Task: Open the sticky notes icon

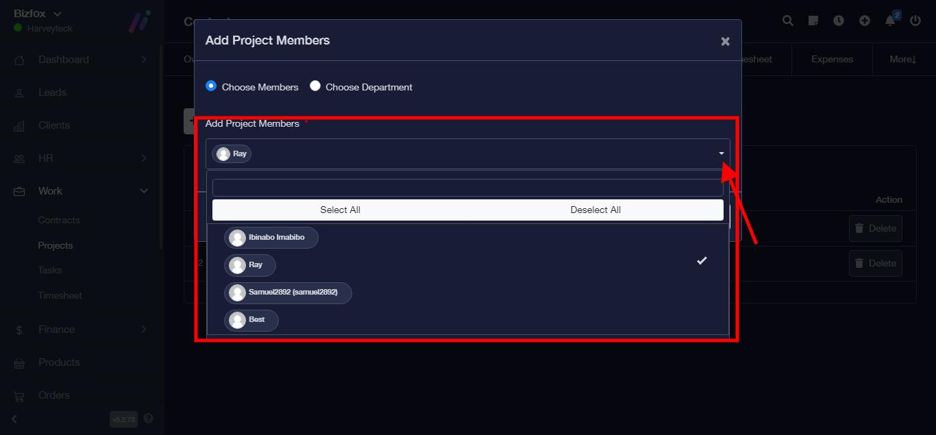Action: point(813,21)
